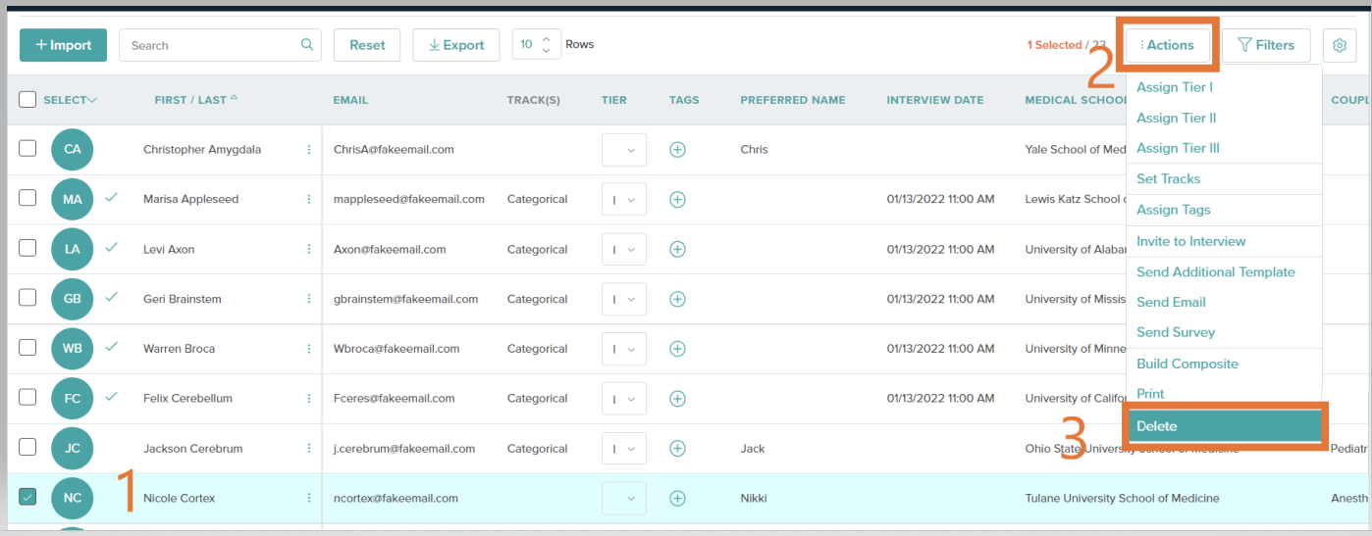Uncheck the Nicole Cortex row checkbox

coord(27,497)
